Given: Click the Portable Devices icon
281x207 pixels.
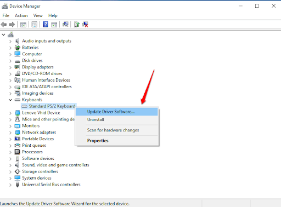Looking at the screenshot, I should [18, 139].
